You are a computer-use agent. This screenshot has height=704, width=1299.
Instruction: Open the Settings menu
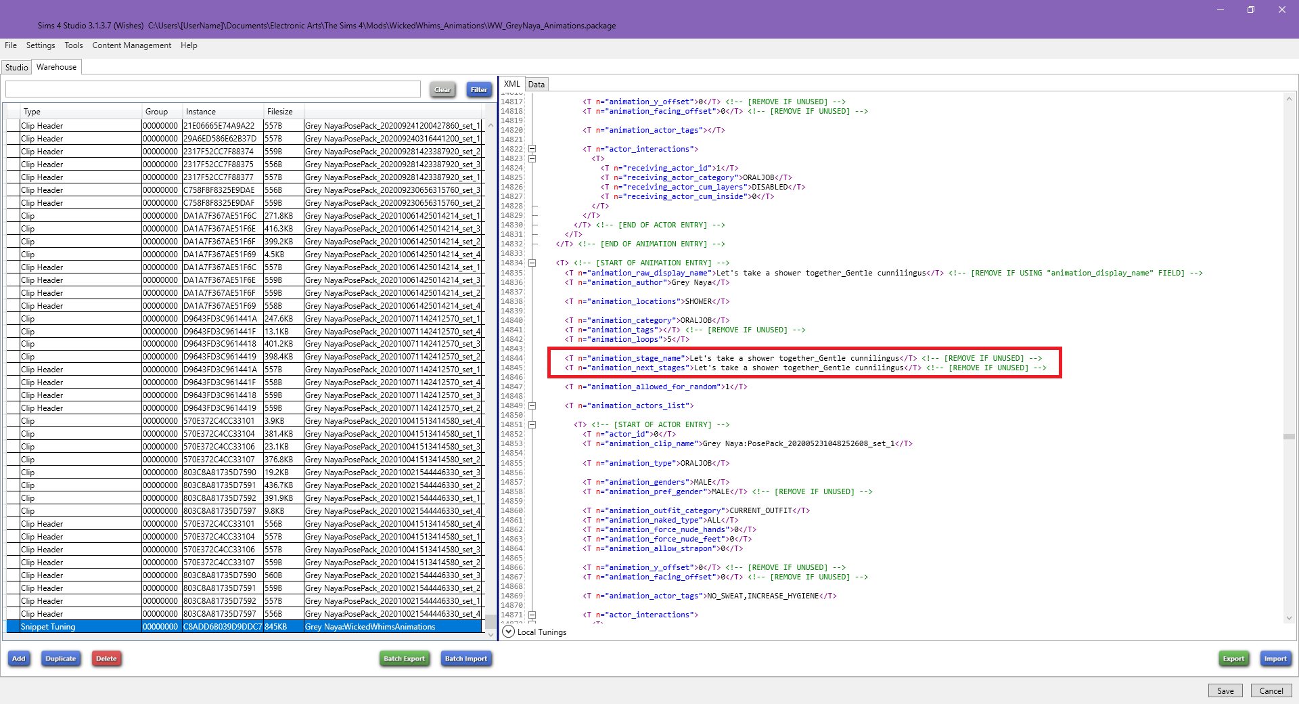(41, 45)
